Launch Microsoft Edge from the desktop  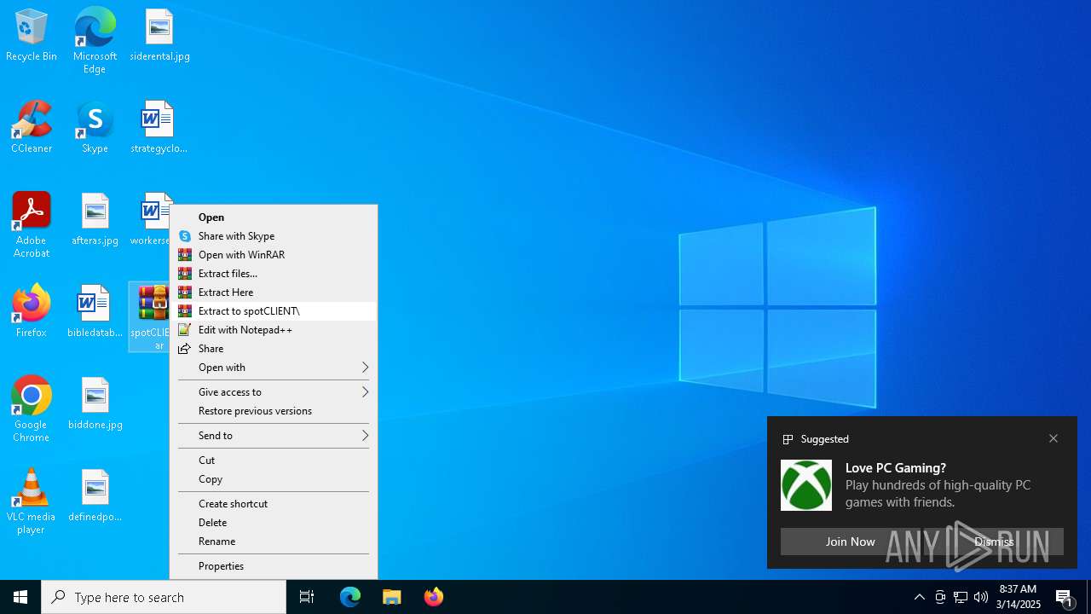[x=95, y=40]
